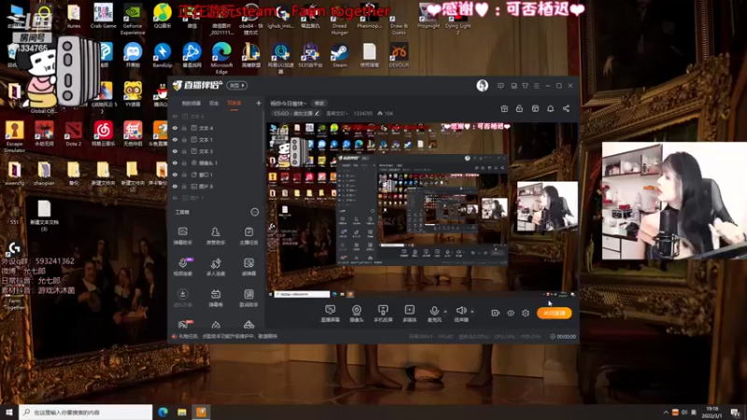
Task: Click the gift box icon above preview
Action: (x=504, y=108)
